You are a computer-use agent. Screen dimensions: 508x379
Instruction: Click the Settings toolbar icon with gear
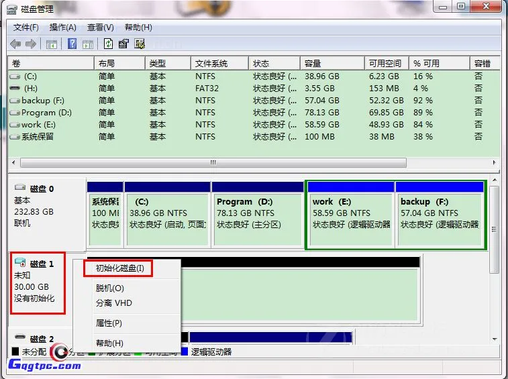(140, 44)
